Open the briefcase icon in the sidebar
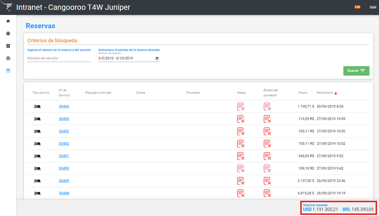379x216 pixels. pos(8,58)
